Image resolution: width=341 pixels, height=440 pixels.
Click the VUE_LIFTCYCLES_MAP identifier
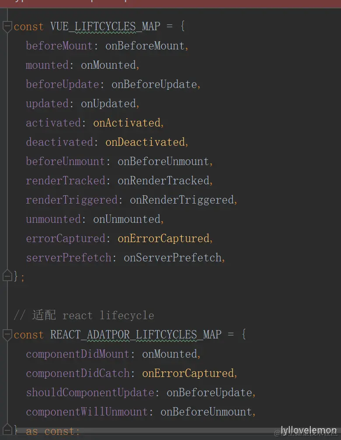105,27
